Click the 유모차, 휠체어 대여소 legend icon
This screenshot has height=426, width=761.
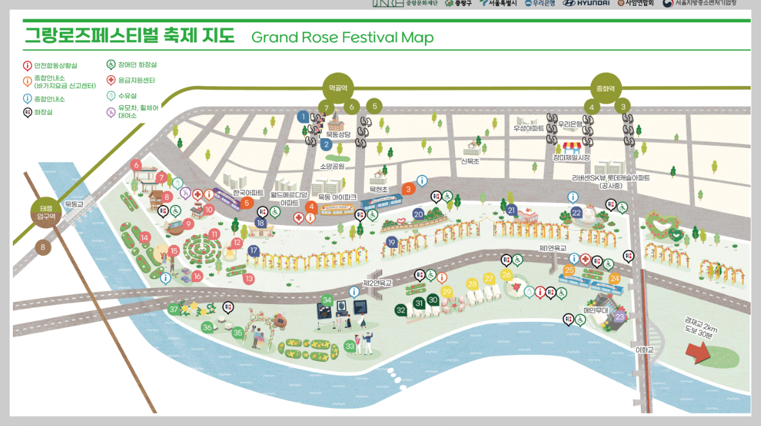(111, 112)
